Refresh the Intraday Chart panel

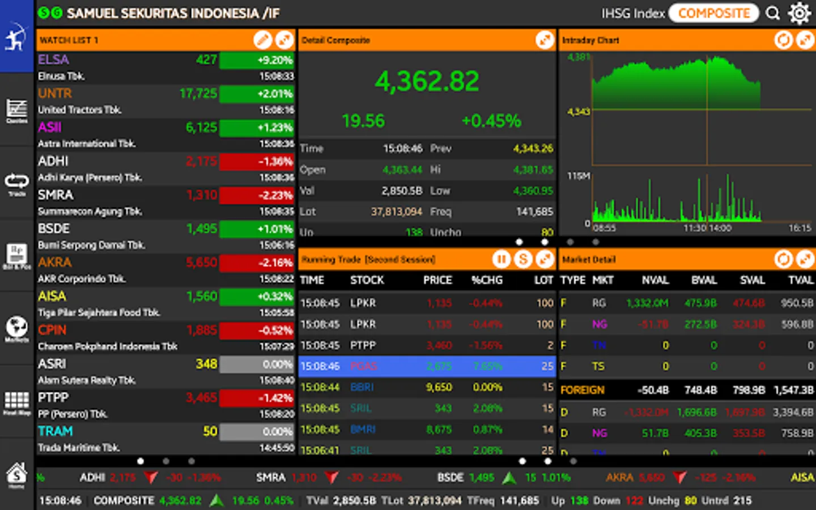(x=784, y=40)
